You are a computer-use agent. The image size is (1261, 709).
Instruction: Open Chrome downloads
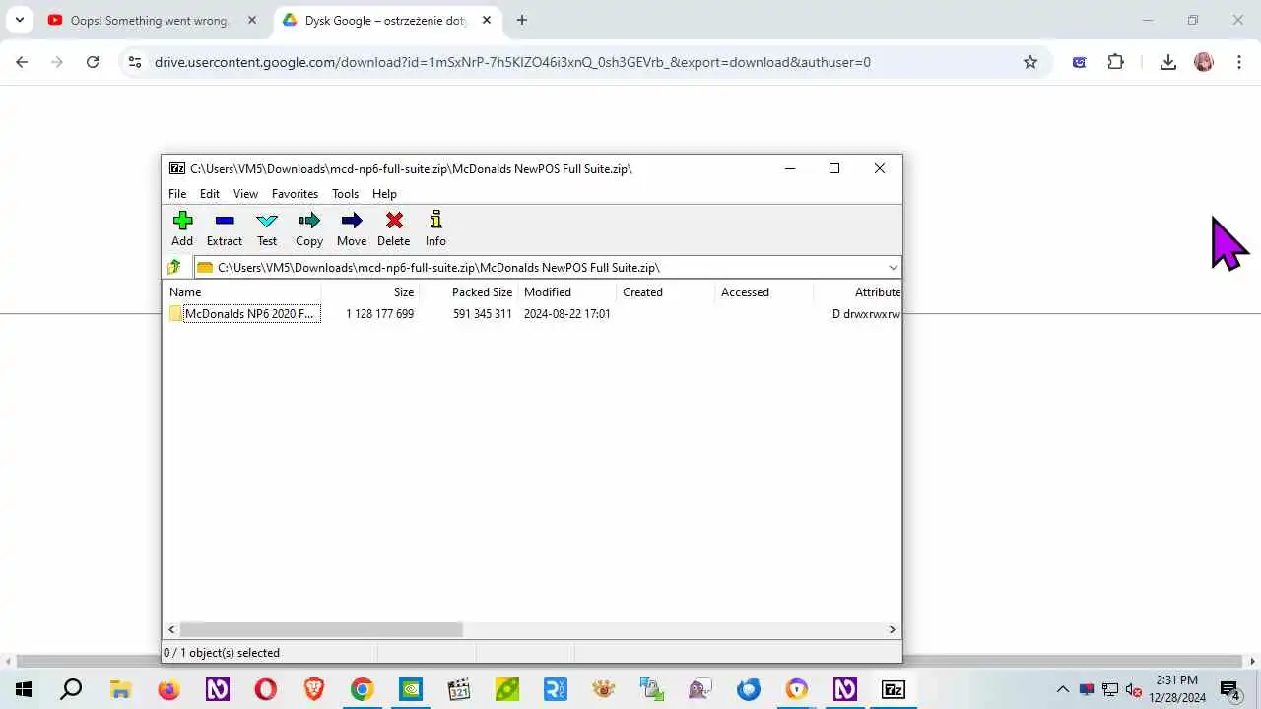click(1168, 62)
